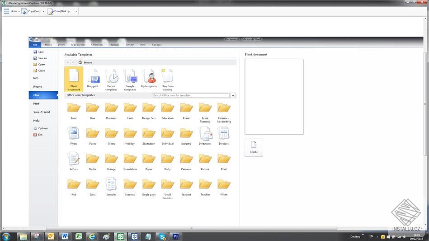The image size is (429, 241).
Task: Open Word from the taskbar
Action: (65, 236)
